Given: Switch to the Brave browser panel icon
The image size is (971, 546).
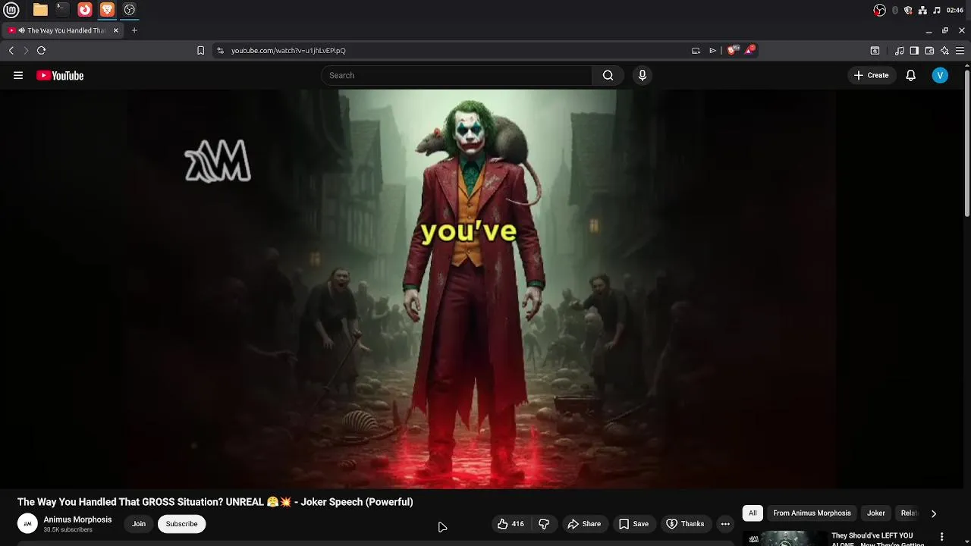Looking at the screenshot, I should tap(107, 10).
